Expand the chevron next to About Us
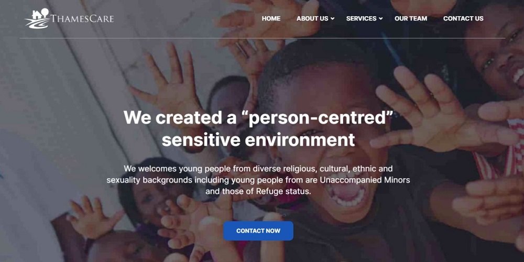 333,19
